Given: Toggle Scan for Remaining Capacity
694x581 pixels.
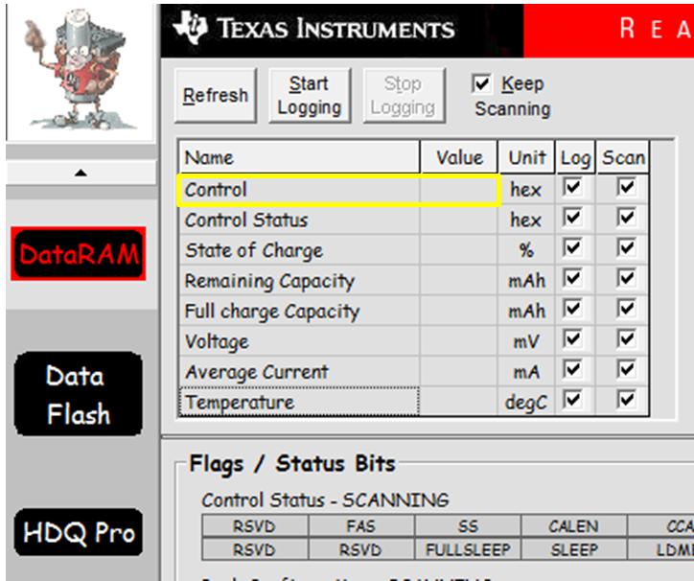Looking at the screenshot, I should (626, 278).
